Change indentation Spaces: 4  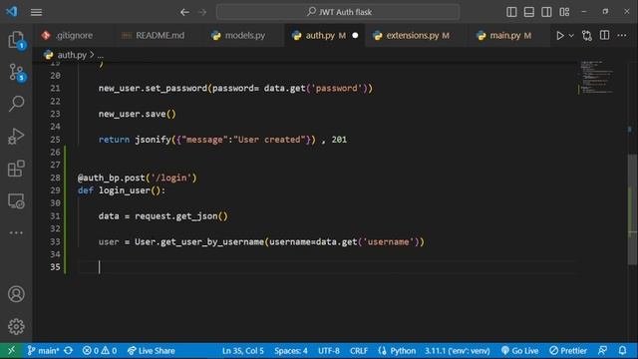tap(290, 350)
